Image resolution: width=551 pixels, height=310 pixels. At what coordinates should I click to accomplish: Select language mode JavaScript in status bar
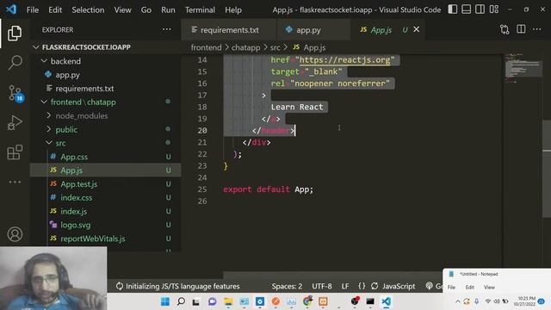(x=399, y=286)
